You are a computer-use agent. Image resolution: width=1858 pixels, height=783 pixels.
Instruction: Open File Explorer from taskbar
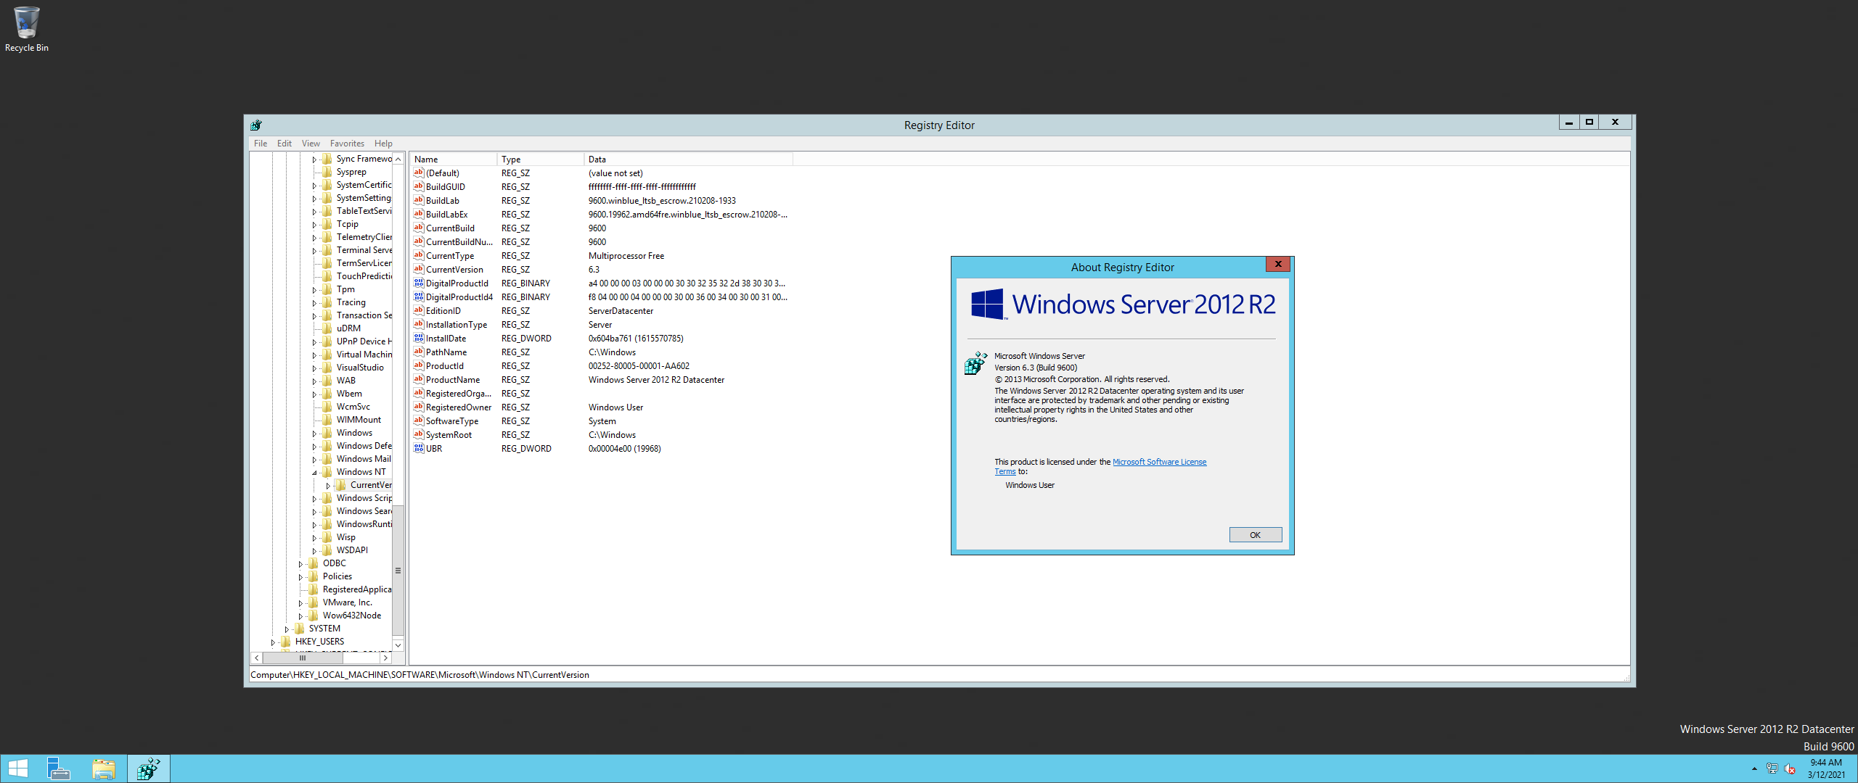tap(104, 768)
